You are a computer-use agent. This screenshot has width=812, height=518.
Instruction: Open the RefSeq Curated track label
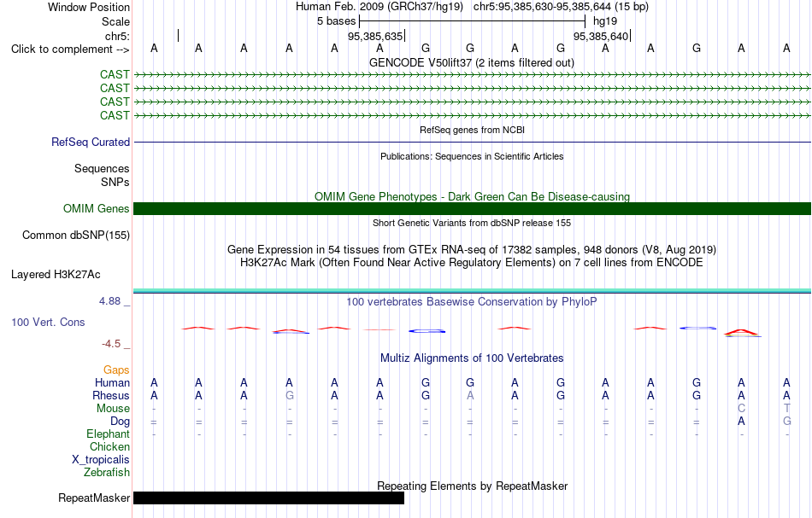pyautogui.click(x=90, y=143)
